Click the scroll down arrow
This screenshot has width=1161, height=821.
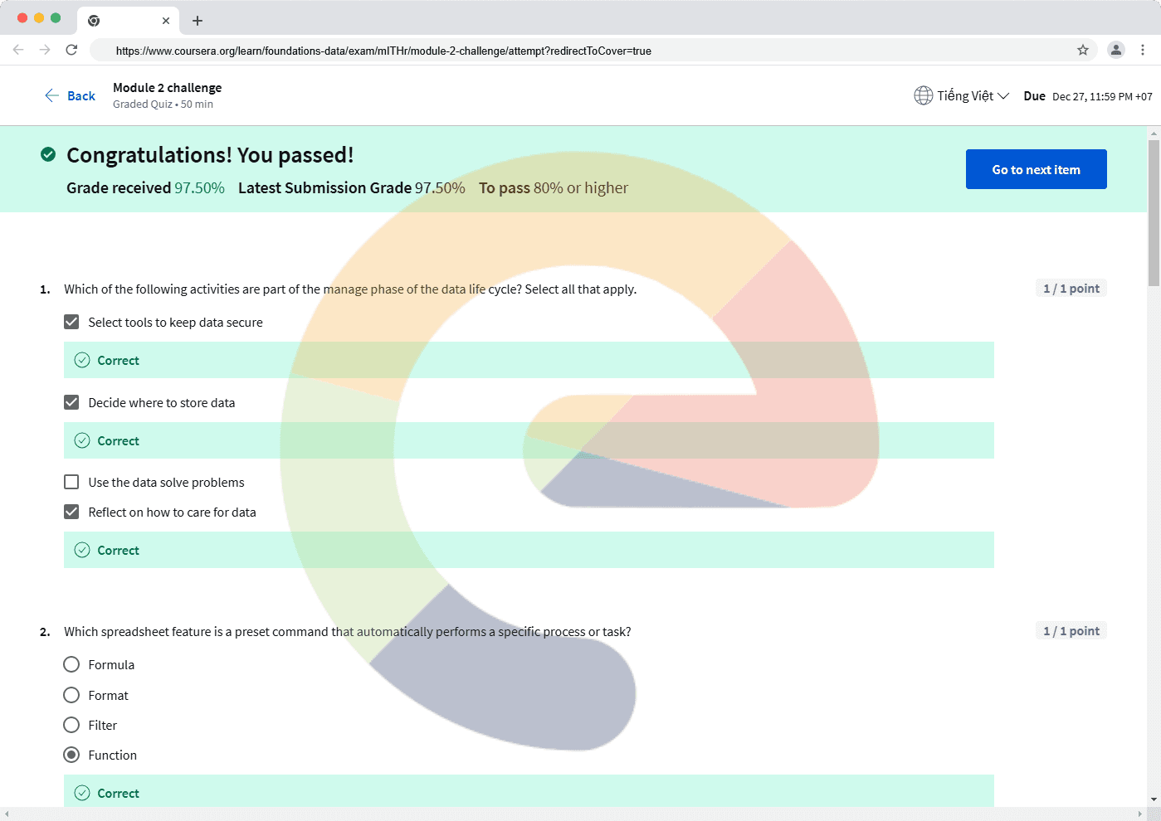pyautogui.click(x=1154, y=799)
